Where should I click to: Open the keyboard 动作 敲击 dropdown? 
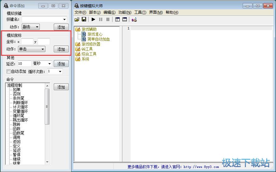[37, 27]
